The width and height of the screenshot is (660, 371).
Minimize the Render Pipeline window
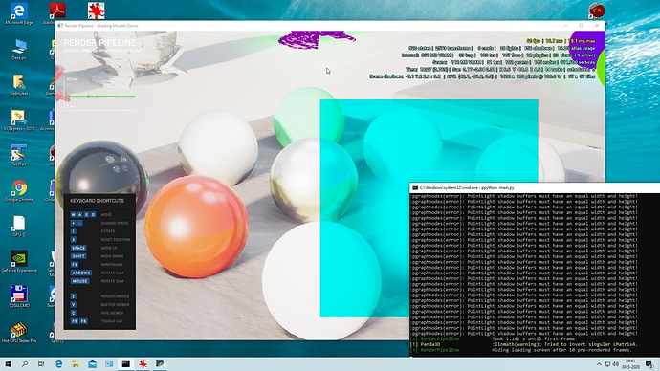point(565,26)
